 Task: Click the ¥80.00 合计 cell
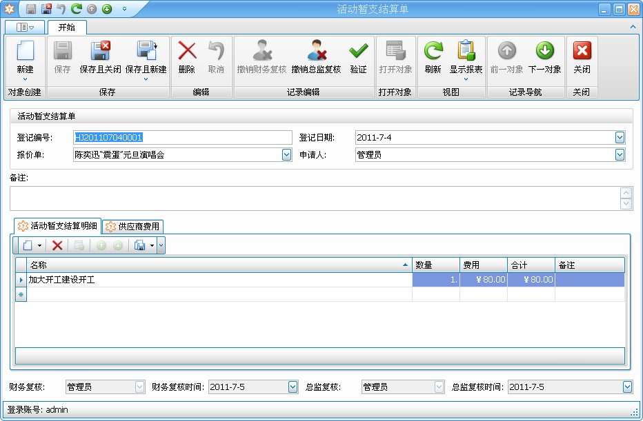[531, 280]
